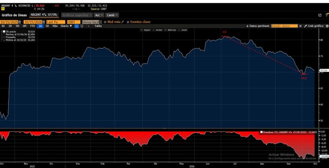The width and height of the screenshot is (329, 168).
Task: Click the red -14.5 trough annotation marker
Action: coord(304,78)
